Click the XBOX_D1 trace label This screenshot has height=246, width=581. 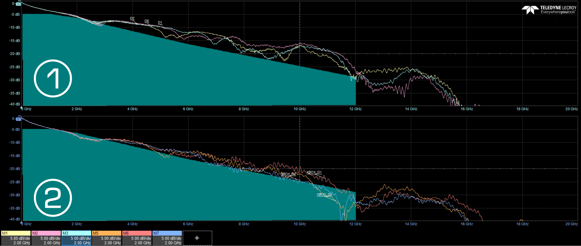tap(314, 172)
